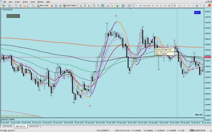Viewport: 212px width, 132px height.
Task: Switch chart to Bar Chart mode
Action: (81, 6)
